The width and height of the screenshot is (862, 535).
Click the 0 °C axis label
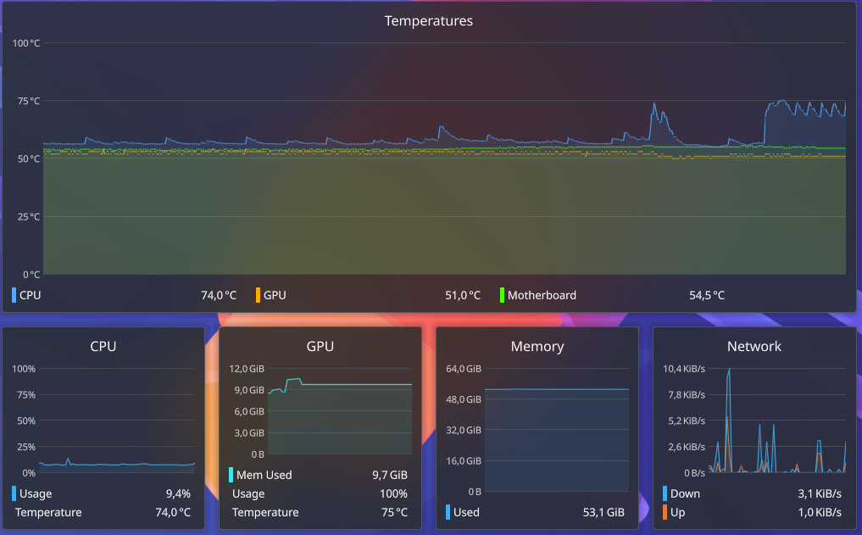(31, 275)
